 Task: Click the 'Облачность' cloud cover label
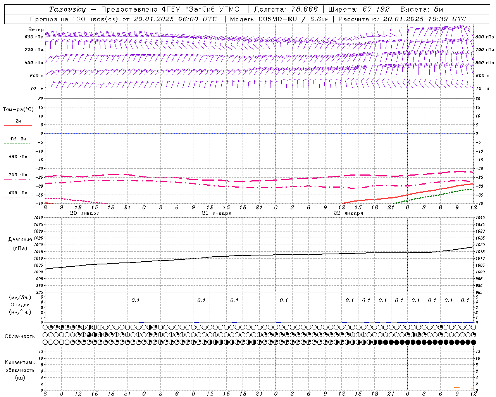(20, 336)
